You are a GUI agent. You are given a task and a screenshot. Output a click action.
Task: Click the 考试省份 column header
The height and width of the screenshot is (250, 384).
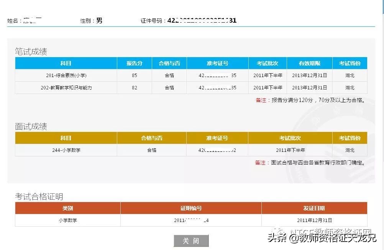point(350,63)
